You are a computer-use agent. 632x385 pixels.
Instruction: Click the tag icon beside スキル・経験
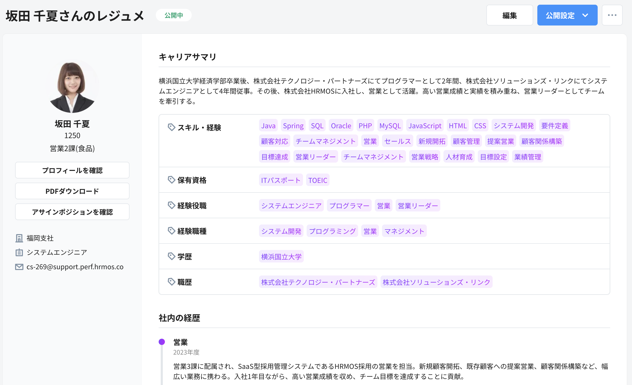click(171, 127)
